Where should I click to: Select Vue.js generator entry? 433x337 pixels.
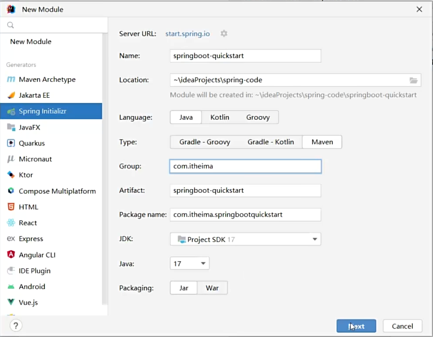pos(51,303)
